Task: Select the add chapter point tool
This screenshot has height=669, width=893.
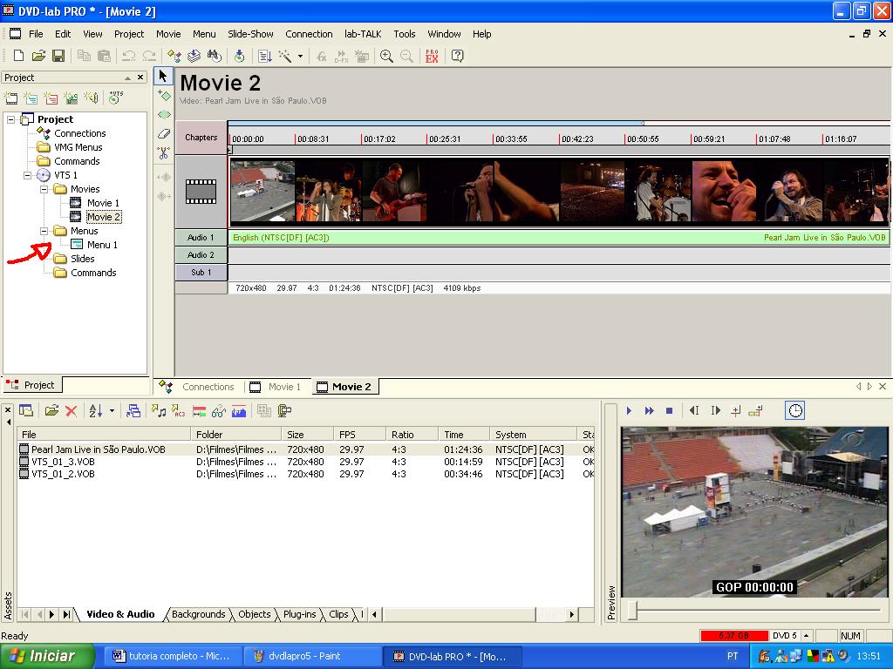Action: pyautogui.click(x=164, y=95)
